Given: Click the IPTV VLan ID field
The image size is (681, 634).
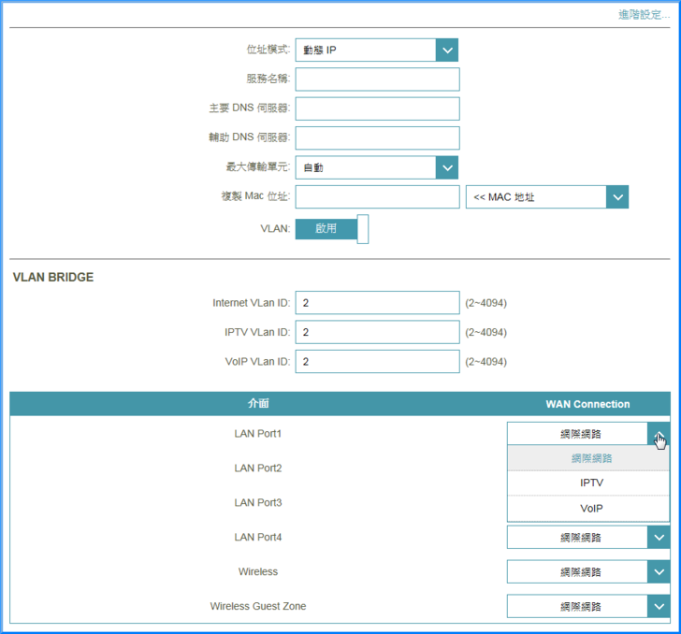Looking at the screenshot, I should [x=377, y=333].
